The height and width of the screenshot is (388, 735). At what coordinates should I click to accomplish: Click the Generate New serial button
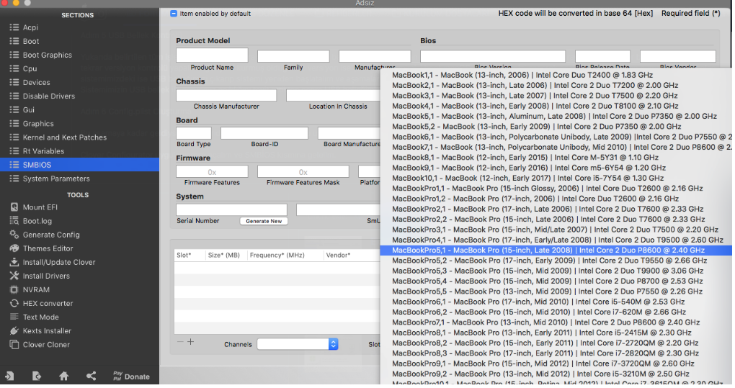[264, 221]
